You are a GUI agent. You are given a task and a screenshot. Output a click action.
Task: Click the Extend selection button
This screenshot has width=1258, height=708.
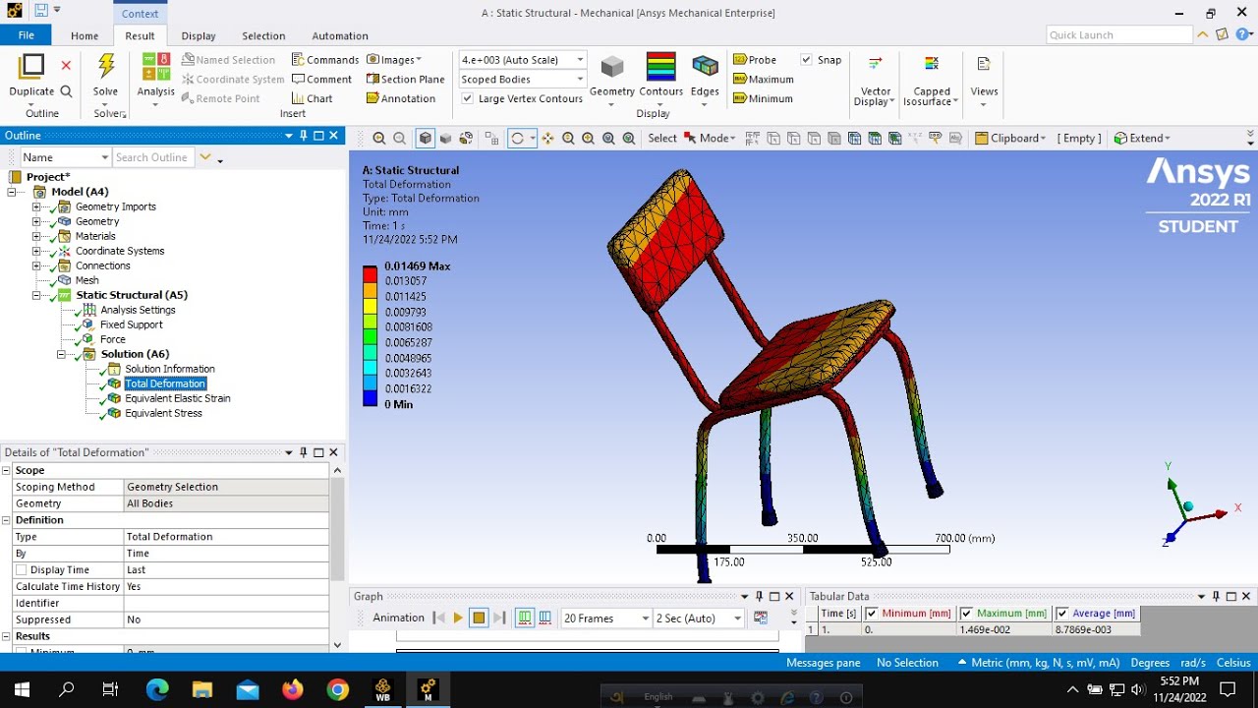1142,139
